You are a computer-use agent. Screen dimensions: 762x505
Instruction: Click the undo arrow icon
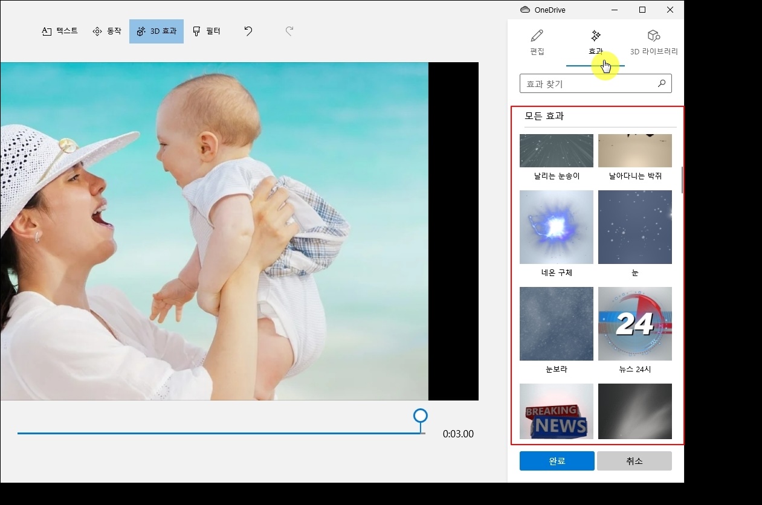tap(248, 31)
